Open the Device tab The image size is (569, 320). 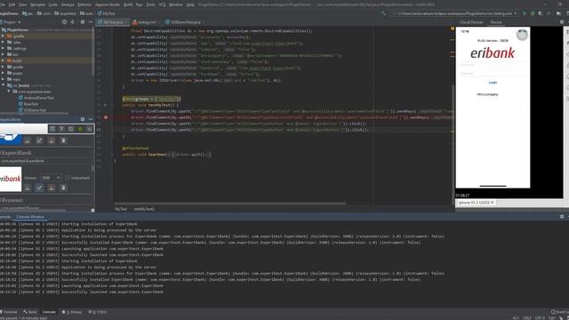coord(496,22)
